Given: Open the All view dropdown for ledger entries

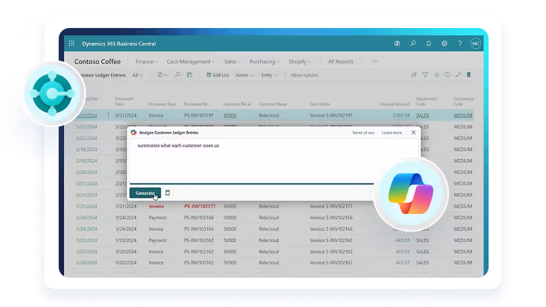Looking at the screenshot, I should [138, 75].
